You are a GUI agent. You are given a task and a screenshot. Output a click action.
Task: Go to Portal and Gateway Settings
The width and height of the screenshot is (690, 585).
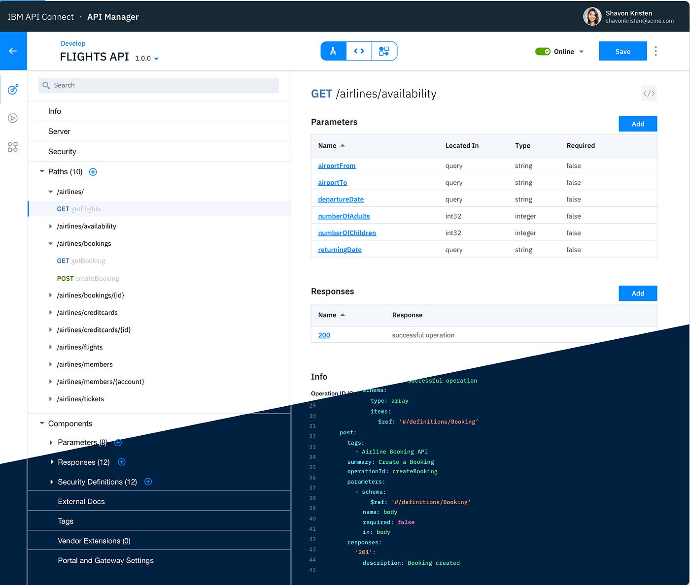click(105, 560)
